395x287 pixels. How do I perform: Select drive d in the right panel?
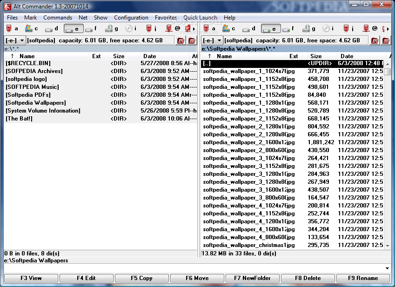(x=249, y=28)
